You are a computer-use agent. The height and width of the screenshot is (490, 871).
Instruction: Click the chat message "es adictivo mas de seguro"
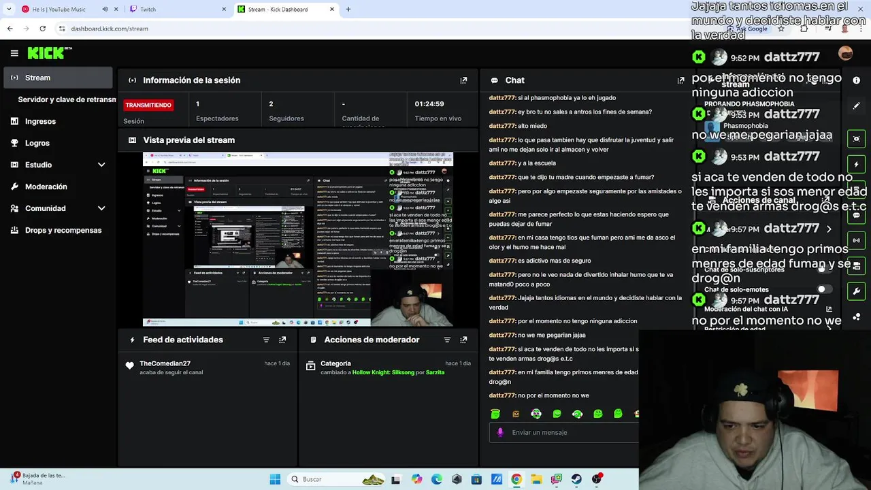click(x=554, y=261)
